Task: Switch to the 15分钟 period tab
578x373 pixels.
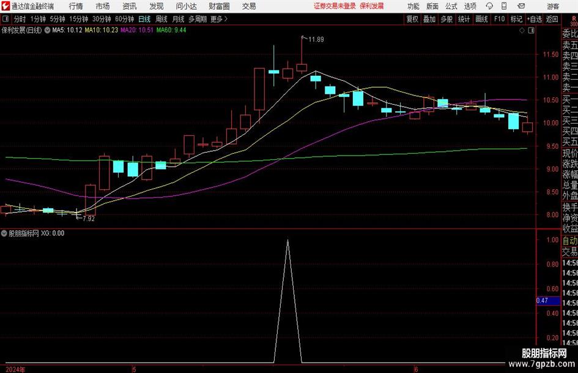Action: (78, 19)
